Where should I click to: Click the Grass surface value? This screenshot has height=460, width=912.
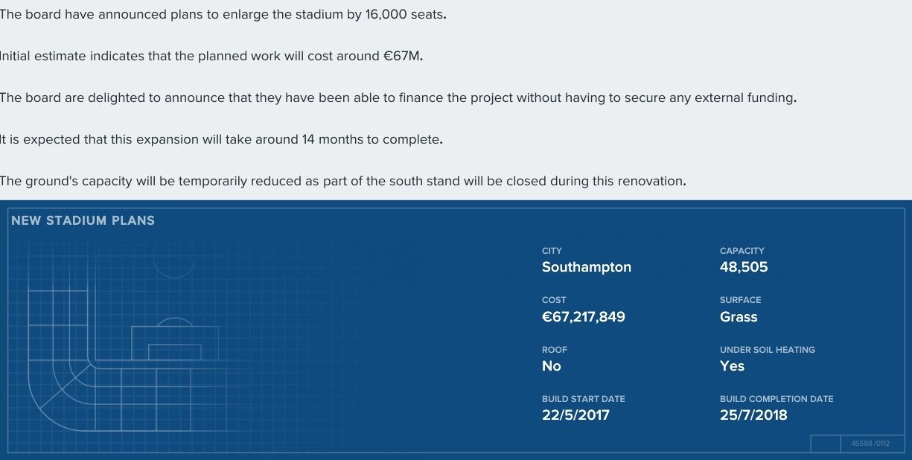(x=739, y=317)
